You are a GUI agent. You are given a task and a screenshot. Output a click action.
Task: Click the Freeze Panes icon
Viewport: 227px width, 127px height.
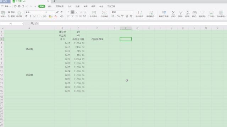click(x=221, y=13)
